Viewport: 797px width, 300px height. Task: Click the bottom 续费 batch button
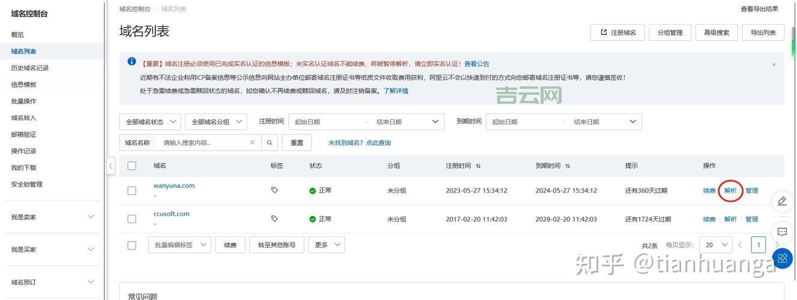pyautogui.click(x=230, y=245)
